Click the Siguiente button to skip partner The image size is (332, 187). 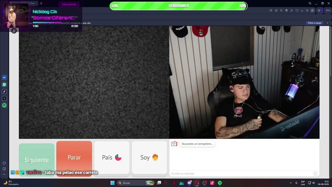(x=37, y=159)
